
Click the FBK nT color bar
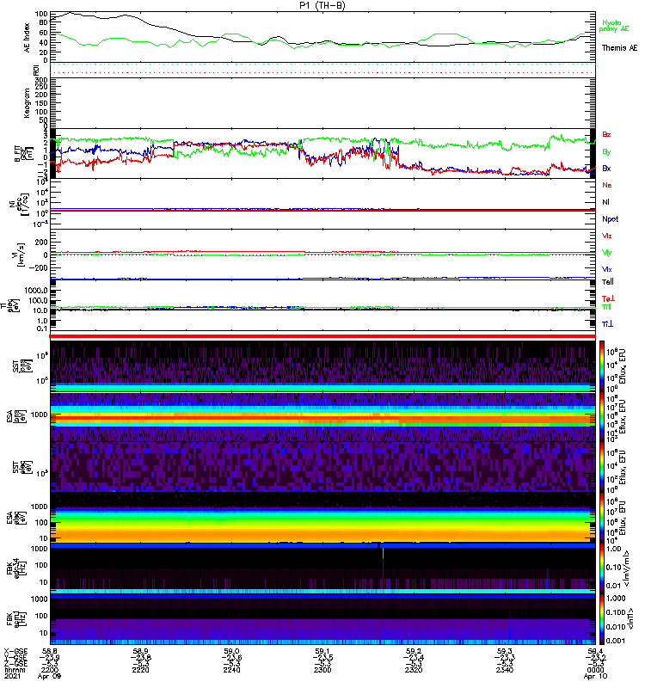(602, 619)
